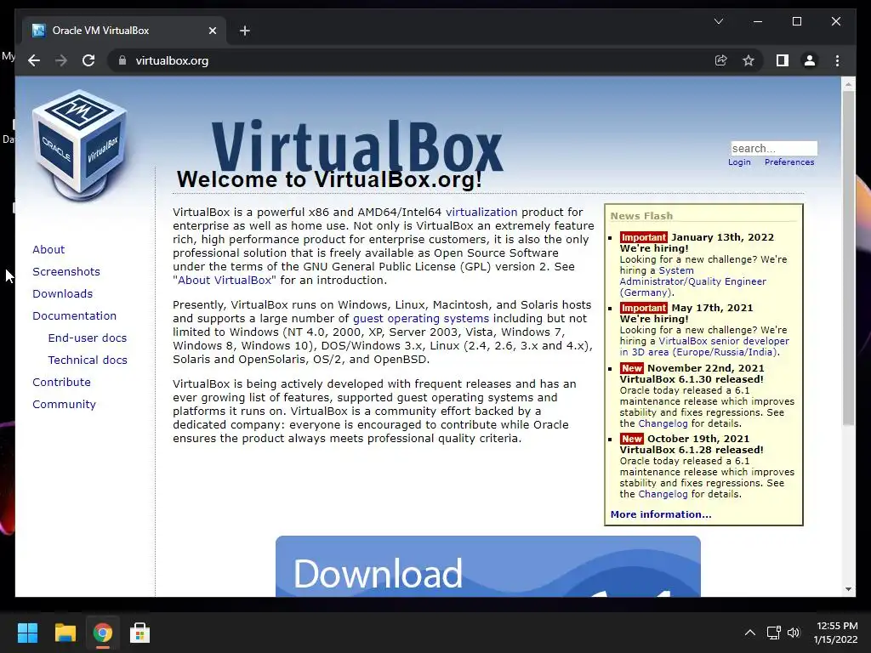Viewport: 871px width, 653px height.
Task: Open the Documentation section
Action: coord(75,316)
